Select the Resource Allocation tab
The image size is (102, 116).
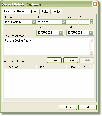pyautogui.click(x=16, y=11)
